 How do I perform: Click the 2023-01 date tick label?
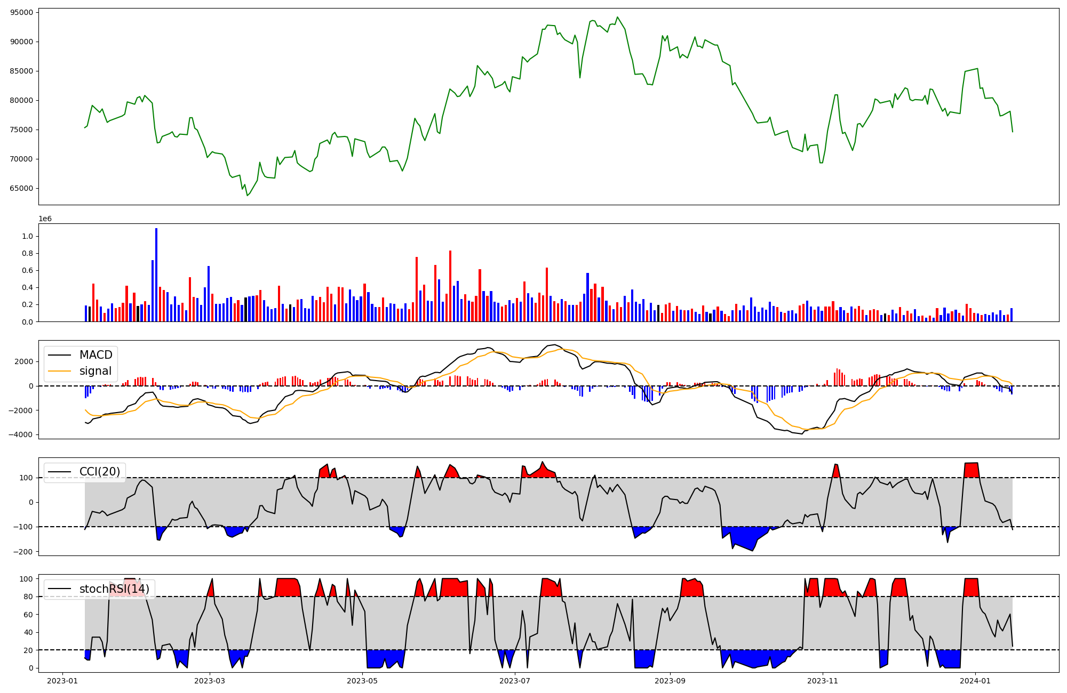pyautogui.click(x=63, y=681)
